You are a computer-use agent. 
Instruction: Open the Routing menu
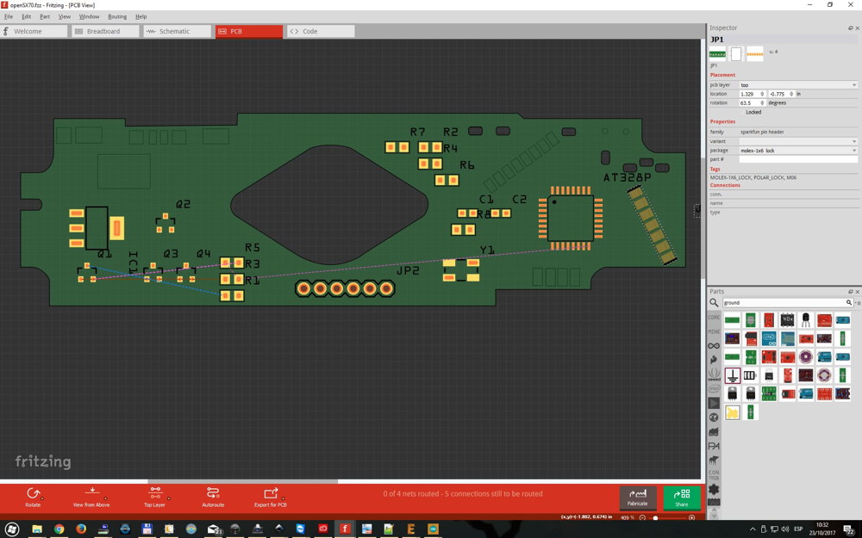point(117,16)
